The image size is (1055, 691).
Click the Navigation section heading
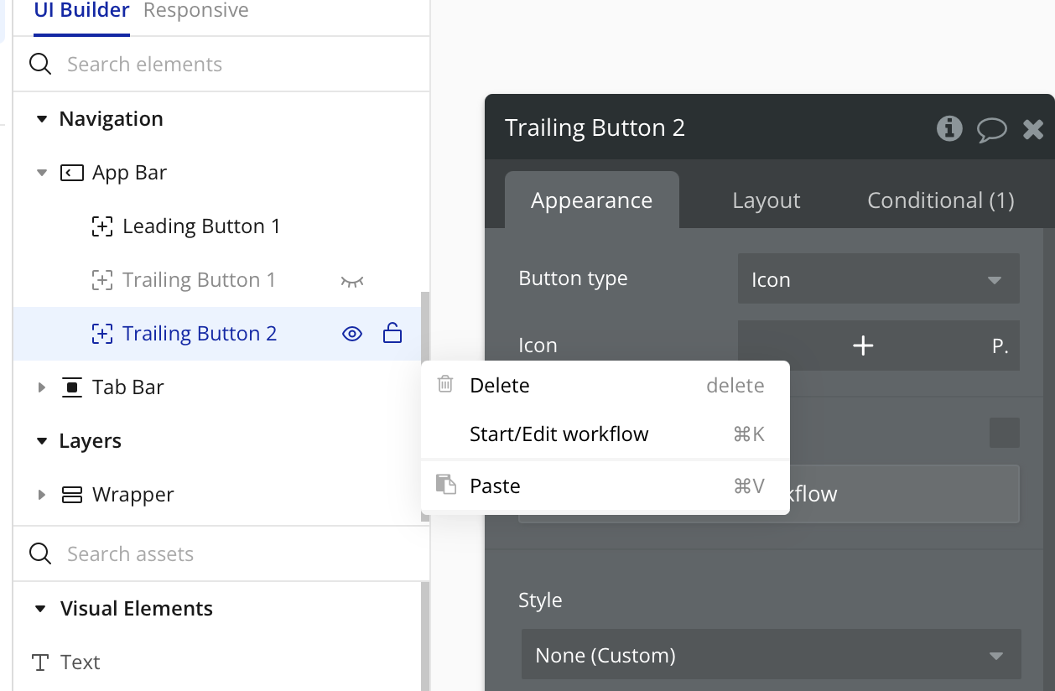(x=111, y=119)
